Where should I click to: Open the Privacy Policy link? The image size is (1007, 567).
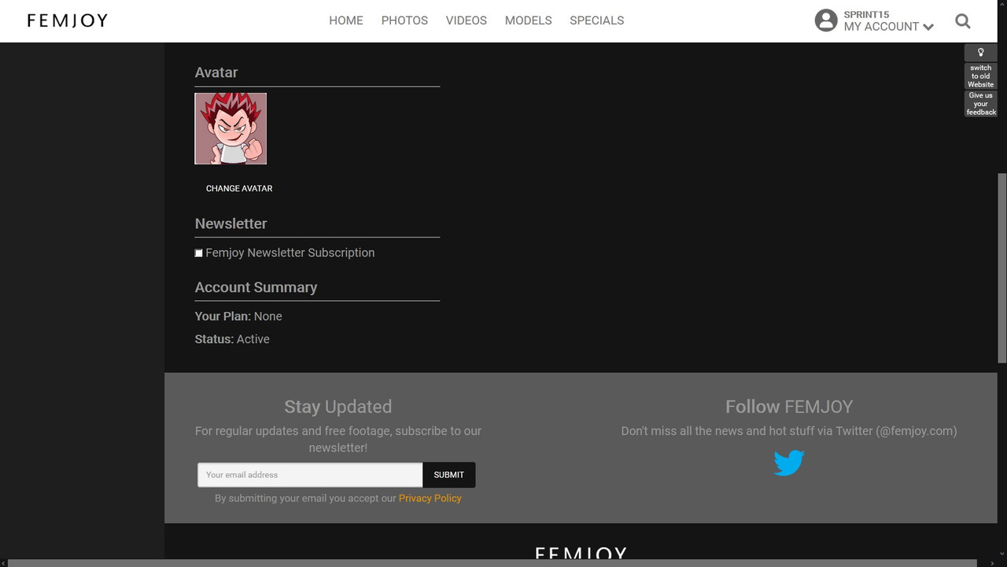(430, 499)
